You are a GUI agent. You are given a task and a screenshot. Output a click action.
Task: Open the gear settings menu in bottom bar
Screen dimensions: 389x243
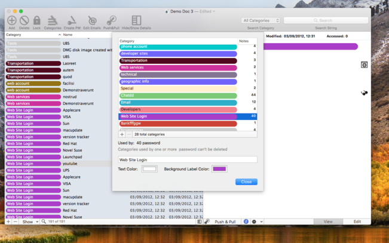258,222
